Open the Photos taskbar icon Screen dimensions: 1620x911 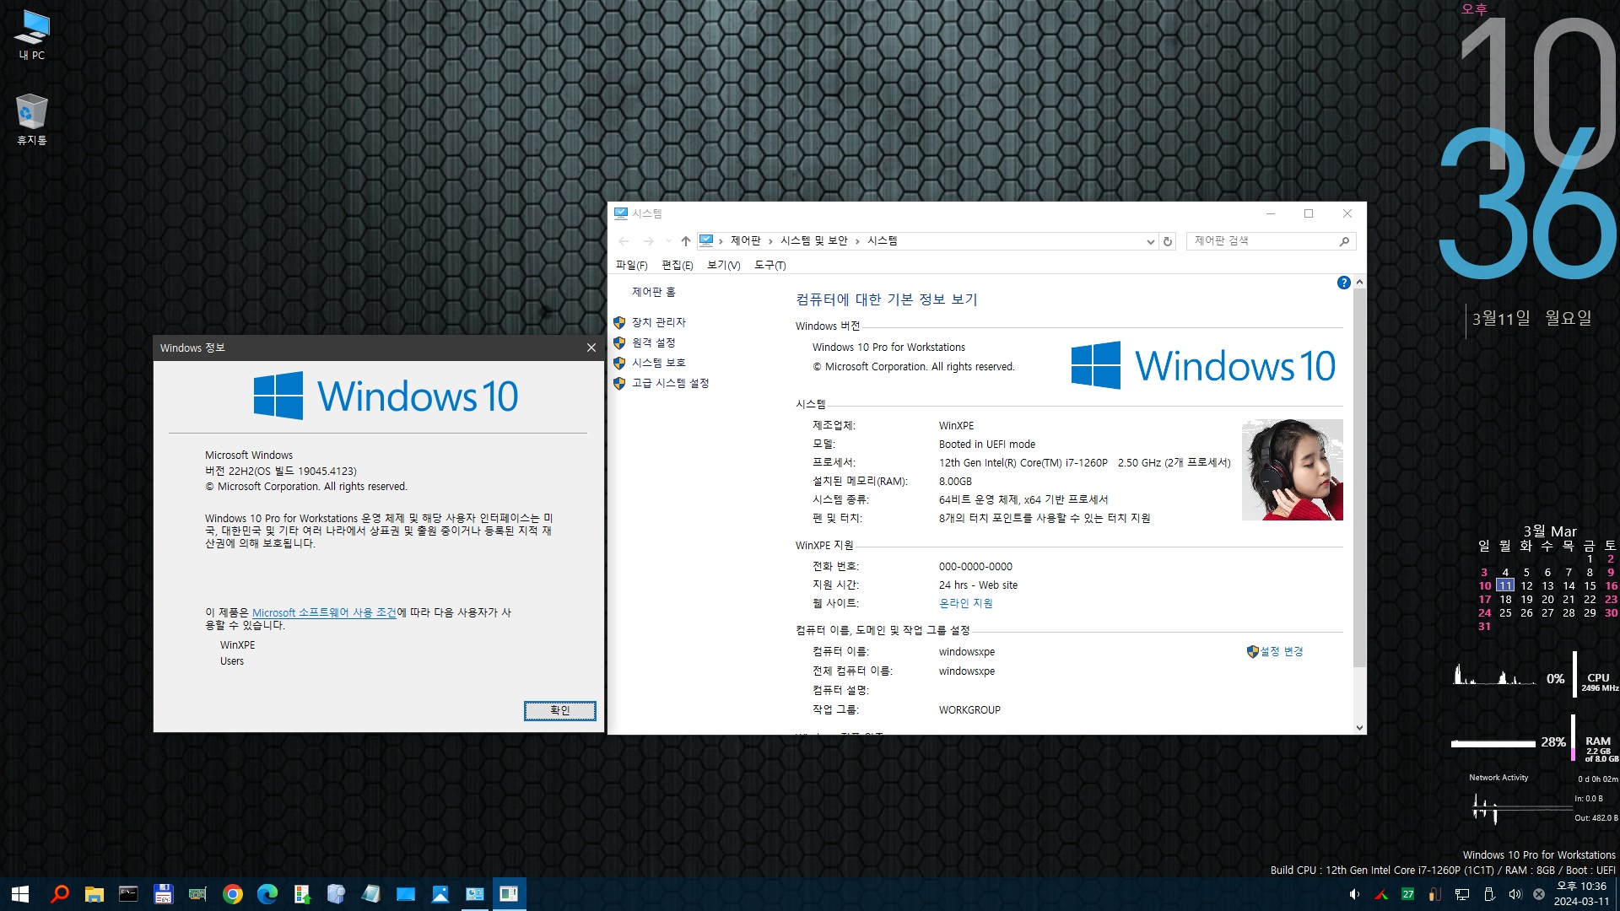(x=440, y=894)
